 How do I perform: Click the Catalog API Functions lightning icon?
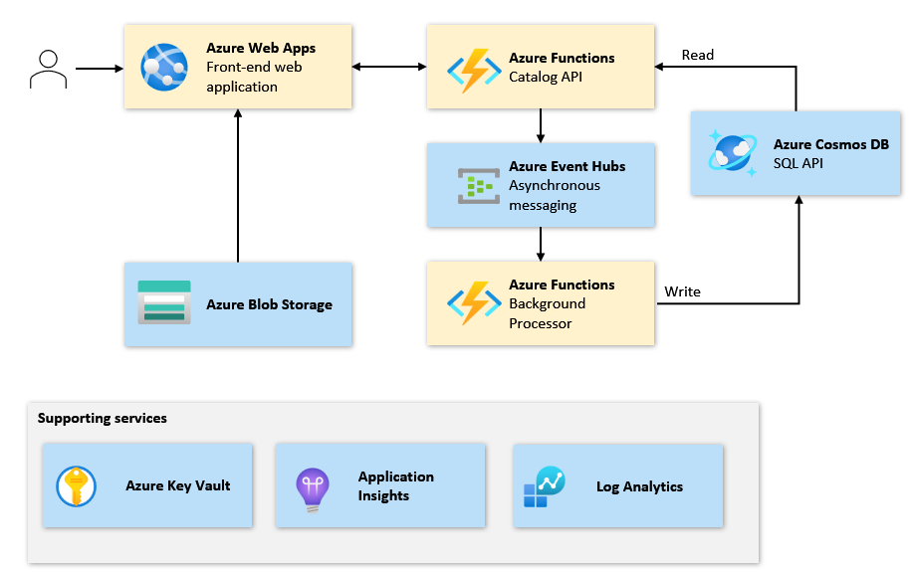474,71
